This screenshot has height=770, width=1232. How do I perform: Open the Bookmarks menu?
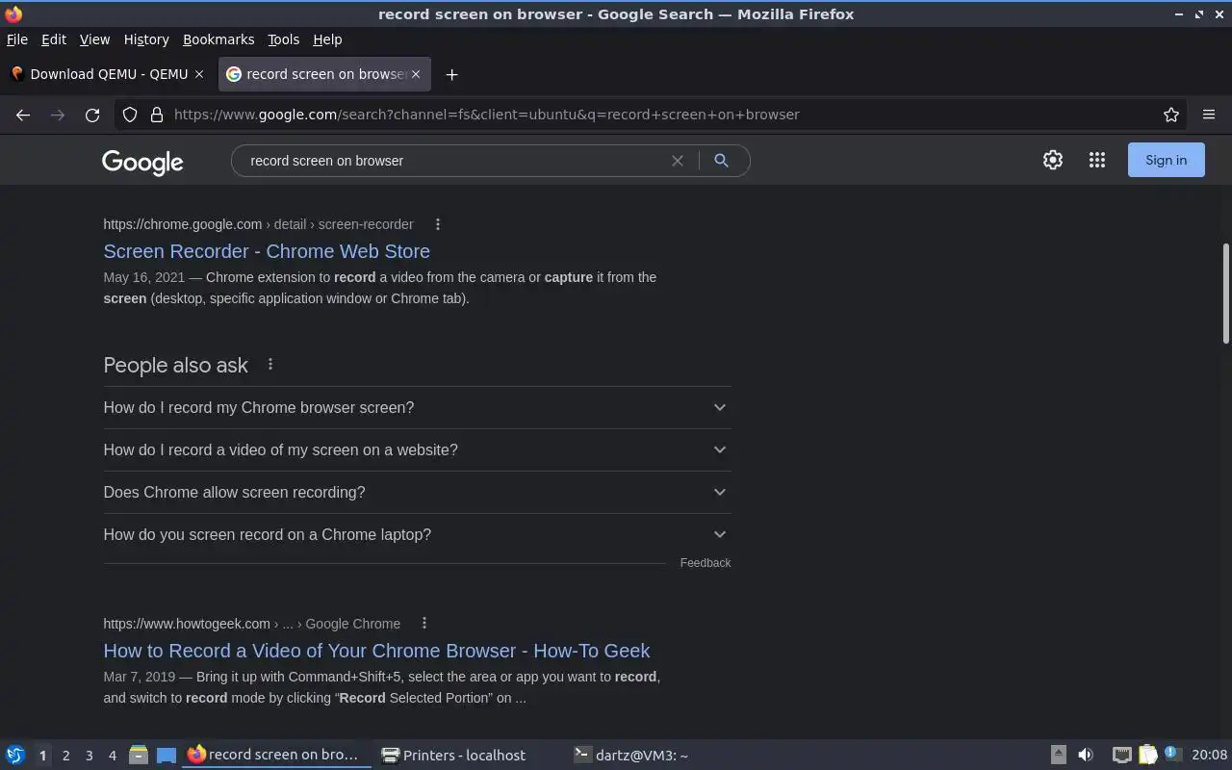218,39
